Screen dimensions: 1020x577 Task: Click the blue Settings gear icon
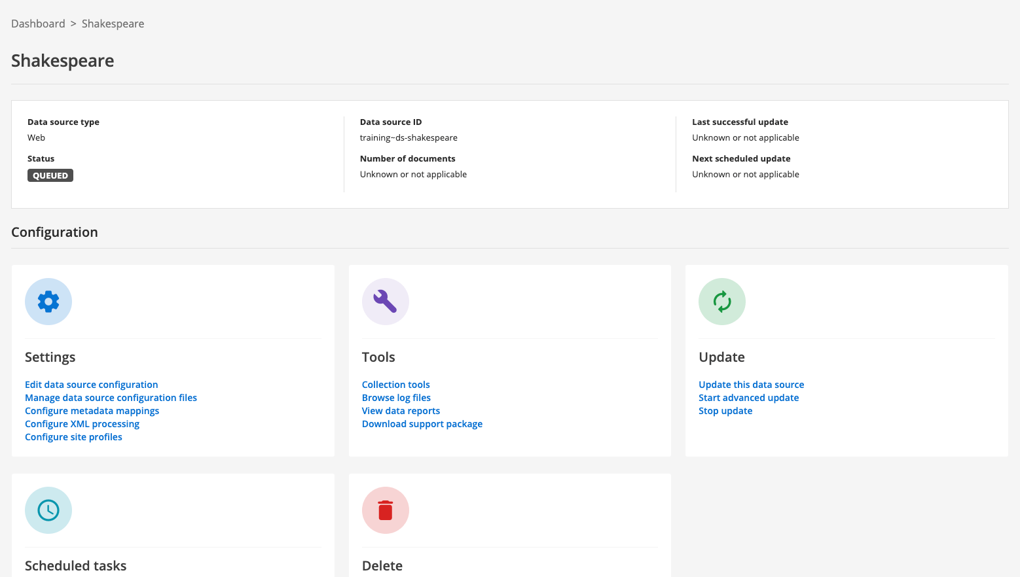[x=48, y=302]
